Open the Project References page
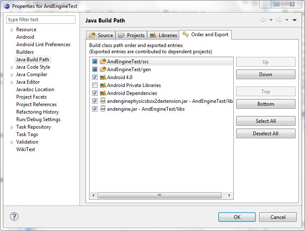Viewport: 305px width, 231px height. (36, 104)
